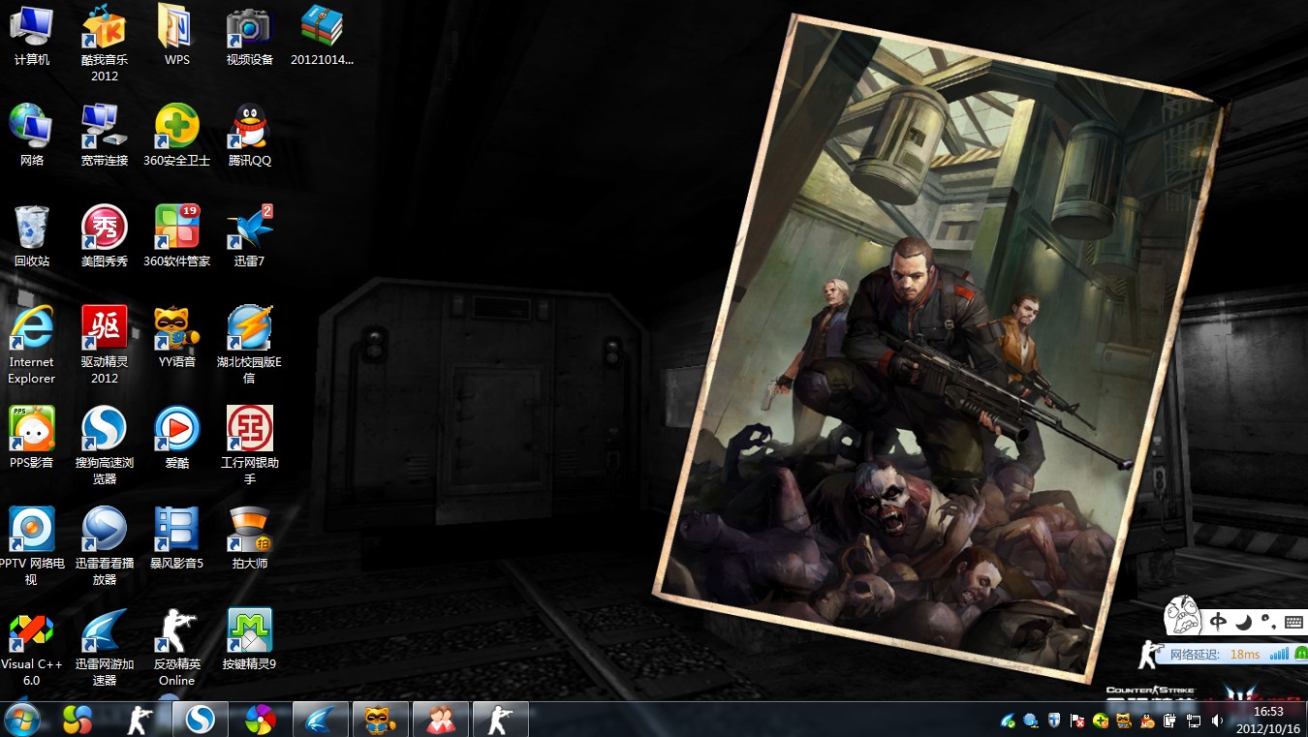Open soft keyboard from IME bar
Viewport: 1308px width, 737px height.
(x=1293, y=622)
